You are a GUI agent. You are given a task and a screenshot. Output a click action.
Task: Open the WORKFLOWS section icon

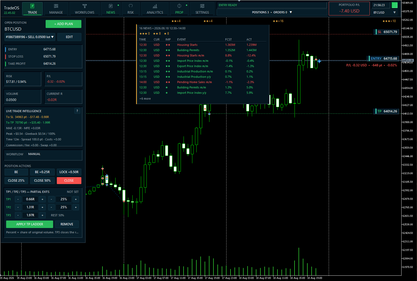coord(85,6)
